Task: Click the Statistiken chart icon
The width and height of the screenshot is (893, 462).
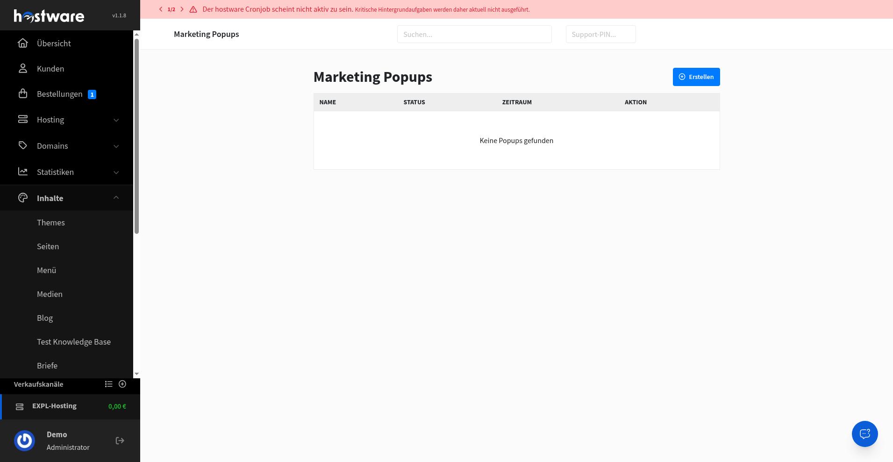Action: 22,172
